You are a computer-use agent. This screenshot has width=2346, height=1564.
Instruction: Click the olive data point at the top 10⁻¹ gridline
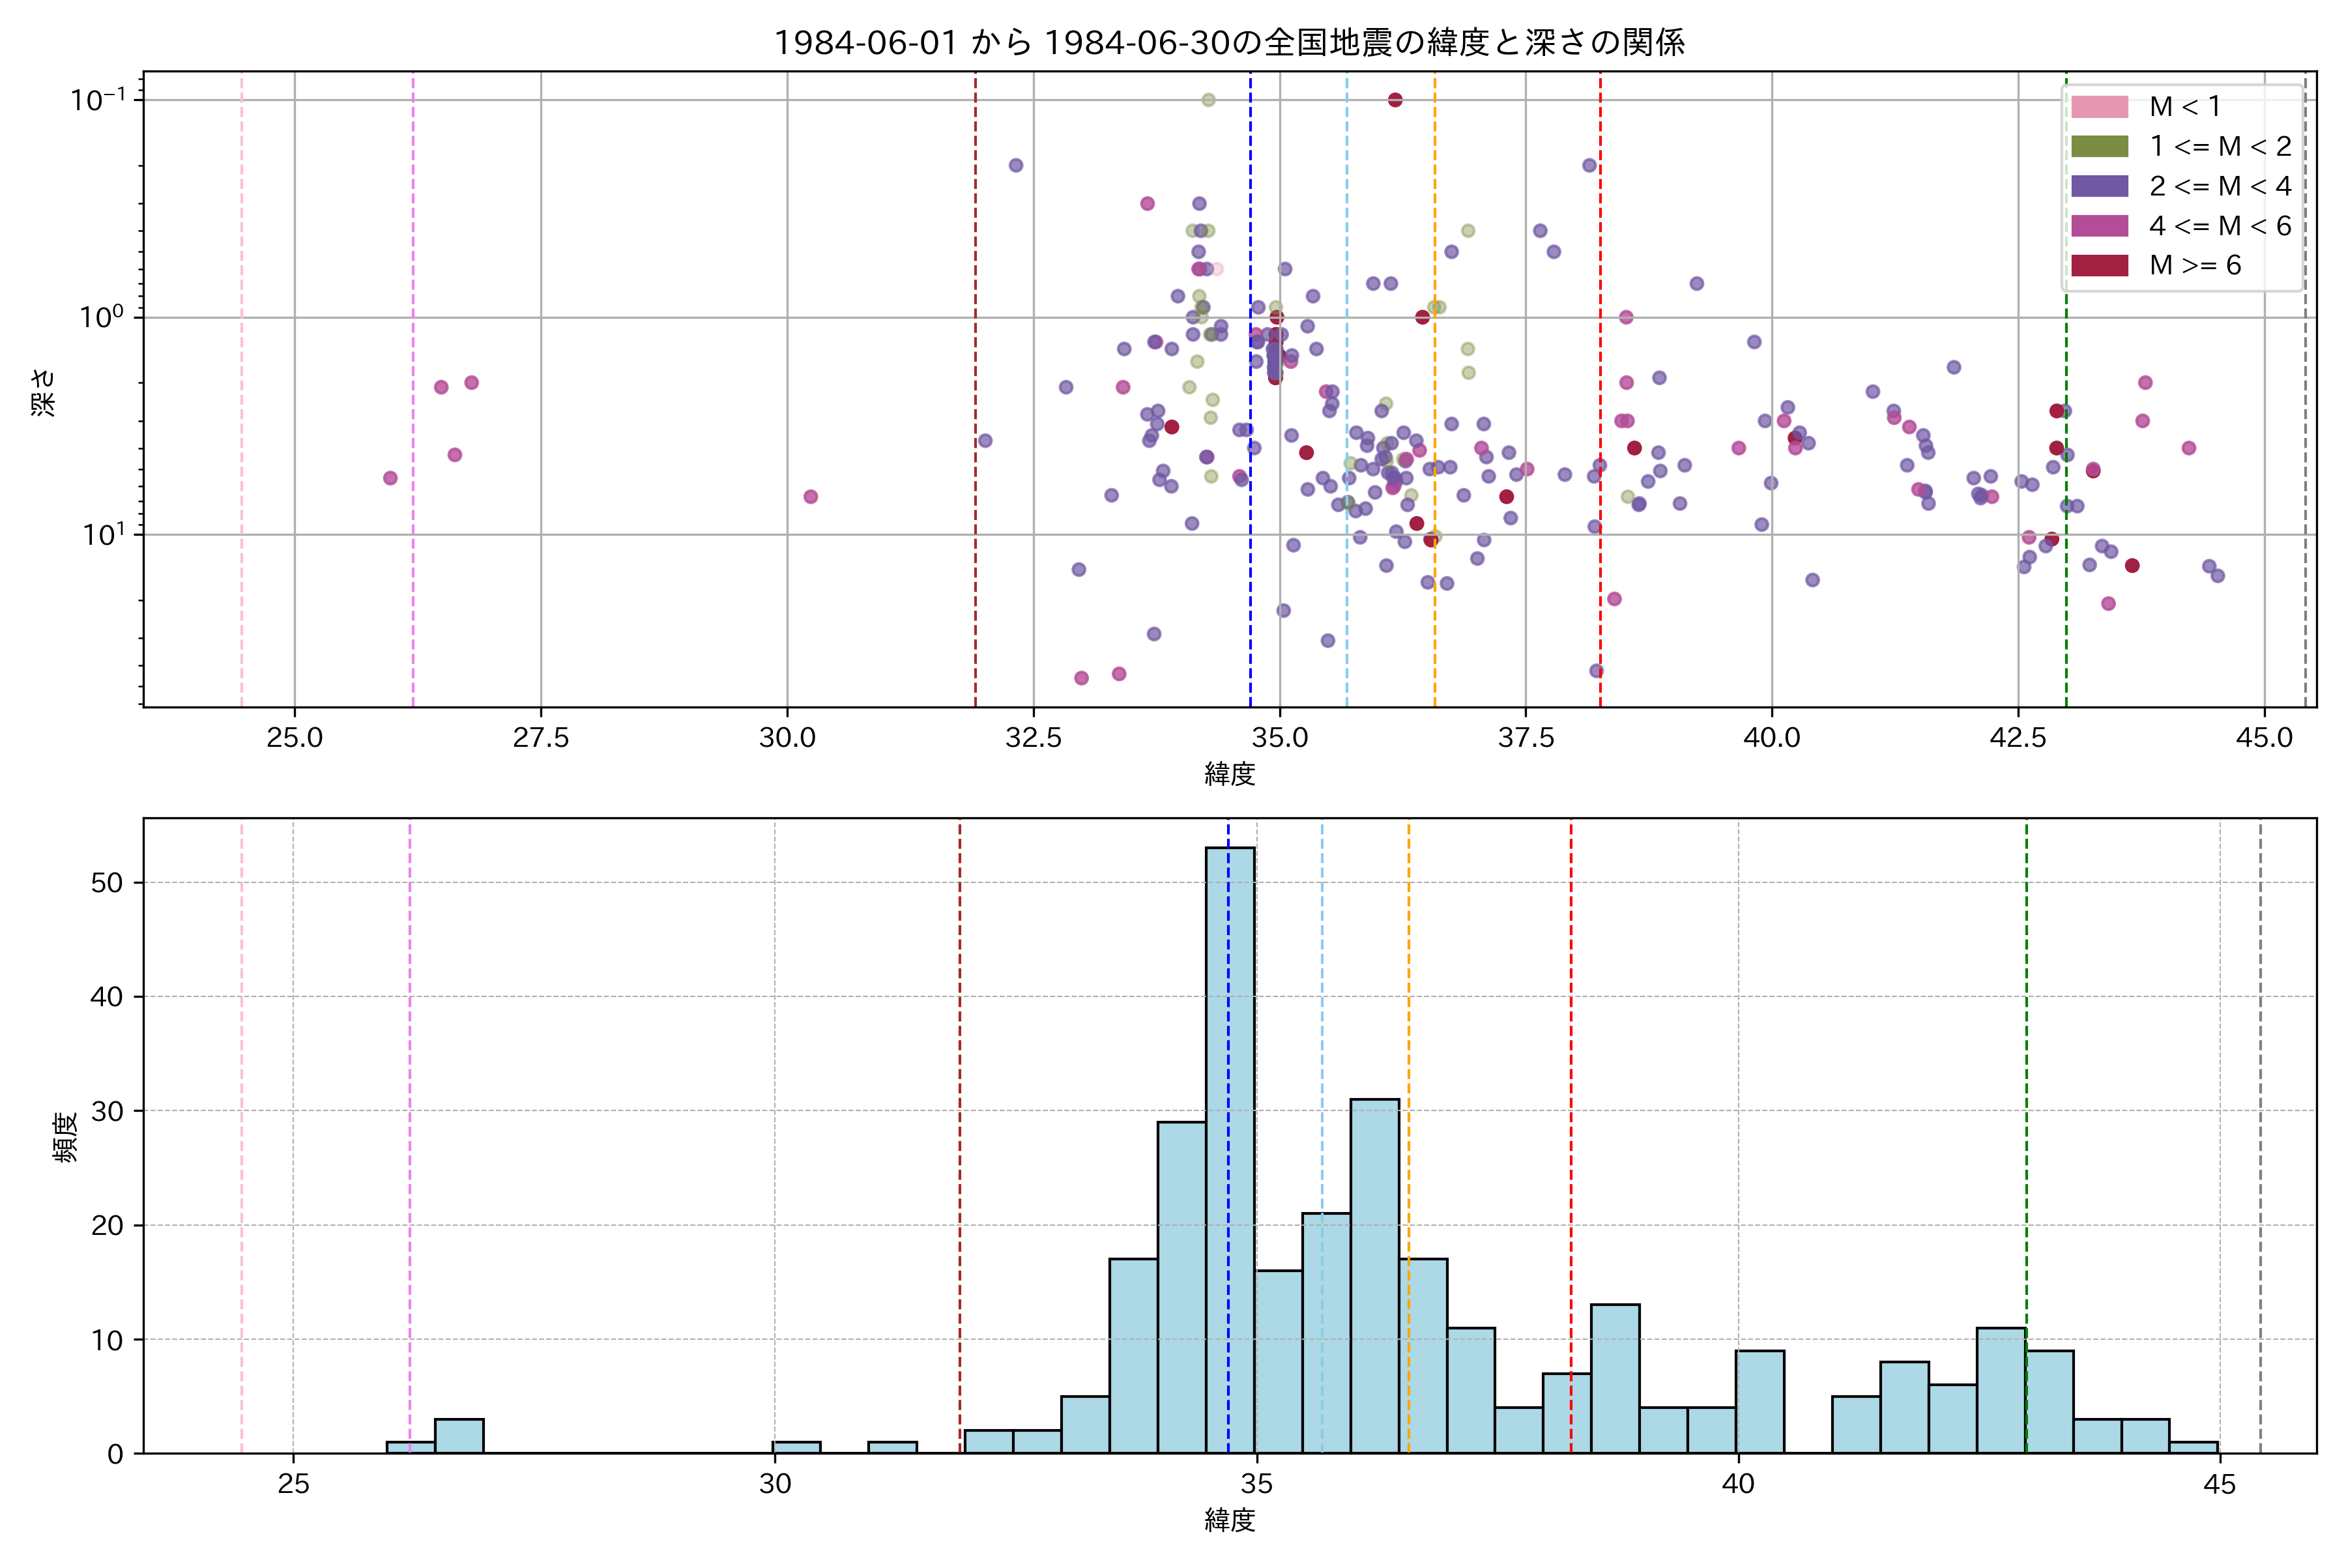tap(1208, 100)
